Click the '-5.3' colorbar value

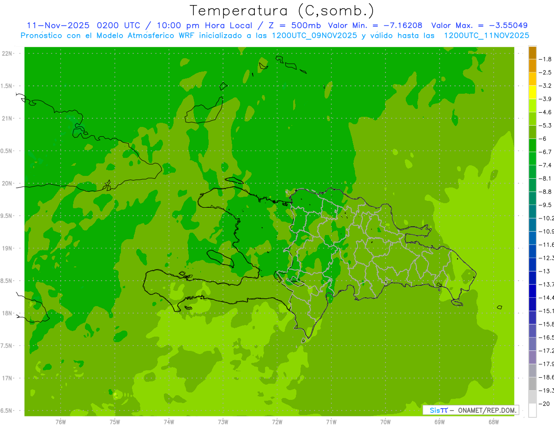tap(546, 126)
